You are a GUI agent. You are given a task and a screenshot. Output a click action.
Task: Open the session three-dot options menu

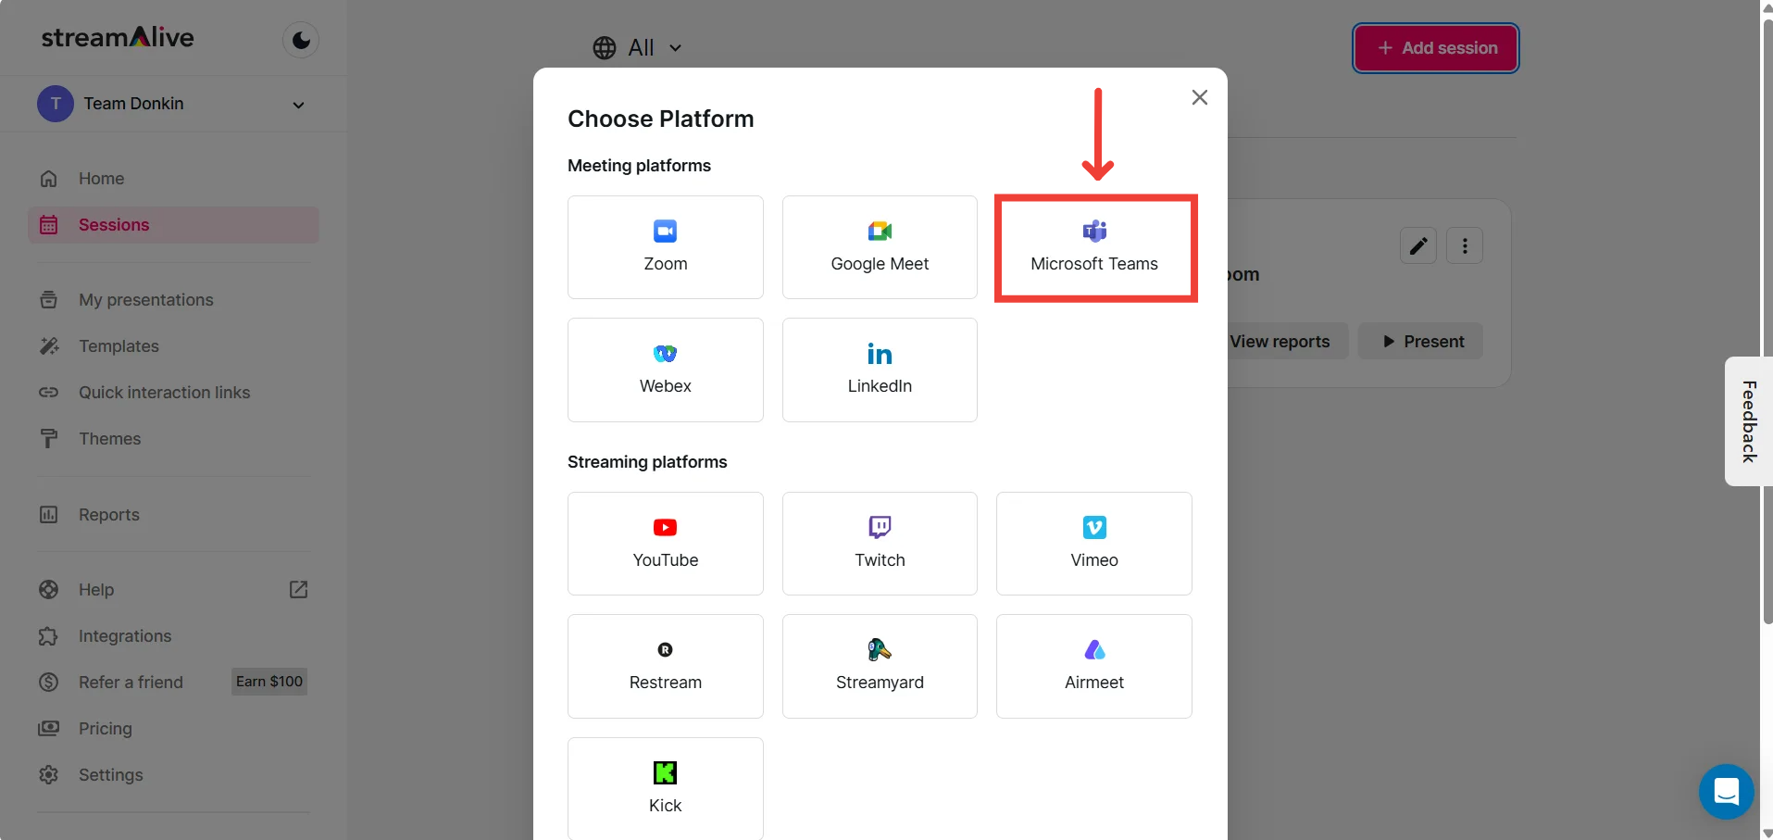point(1464,246)
